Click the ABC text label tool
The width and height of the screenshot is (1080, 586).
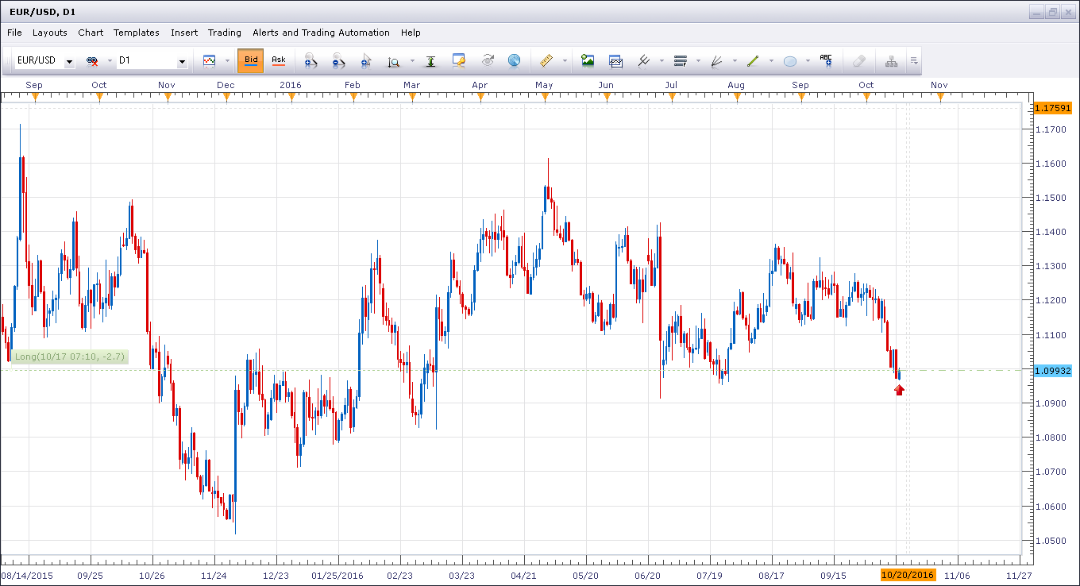(826, 60)
